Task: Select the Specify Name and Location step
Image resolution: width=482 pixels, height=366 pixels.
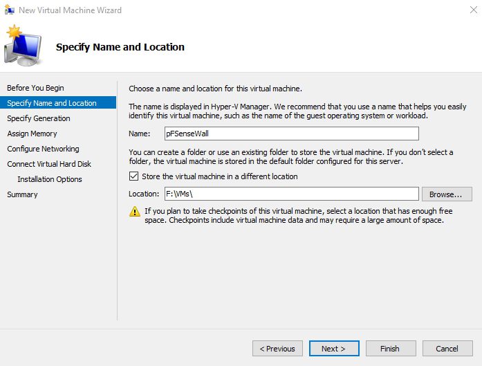Action: (52, 103)
